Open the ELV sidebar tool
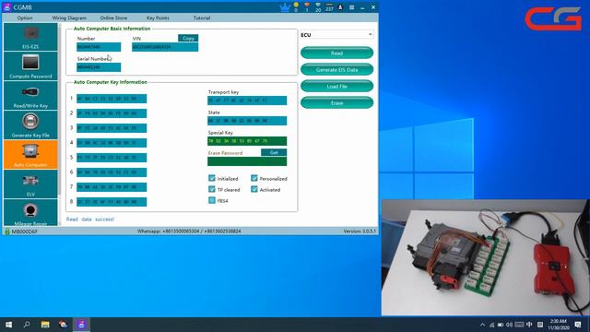The height and width of the screenshot is (332, 590). [30, 184]
